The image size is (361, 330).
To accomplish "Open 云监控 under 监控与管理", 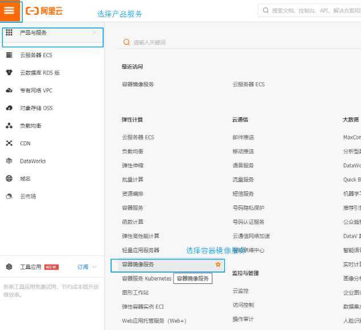I will (x=240, y=291).
